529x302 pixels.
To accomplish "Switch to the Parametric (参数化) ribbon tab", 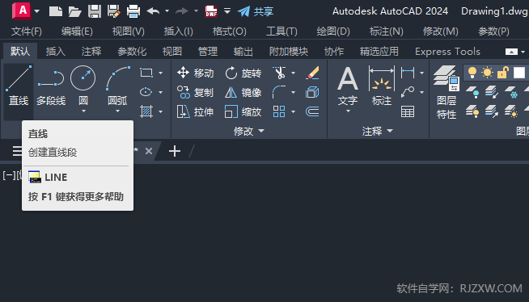I will 132,52.
